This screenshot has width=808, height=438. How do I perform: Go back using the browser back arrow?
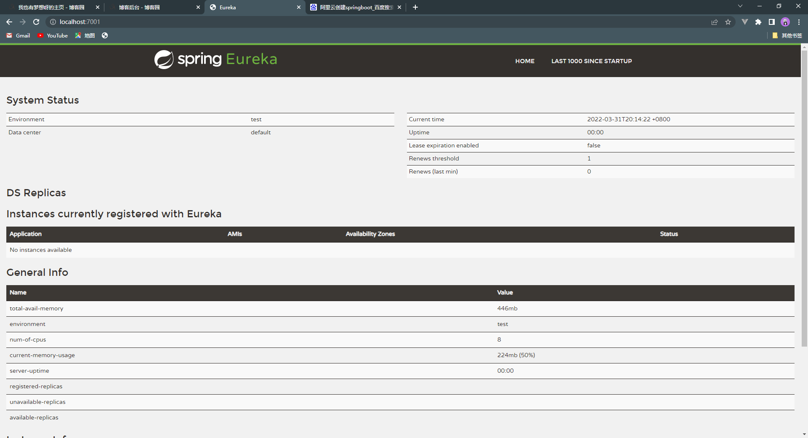(9, 22)
